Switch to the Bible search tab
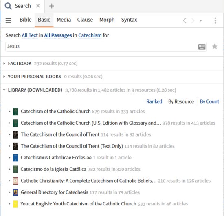This screenshot has height=216, width=224. coord(26,20)
